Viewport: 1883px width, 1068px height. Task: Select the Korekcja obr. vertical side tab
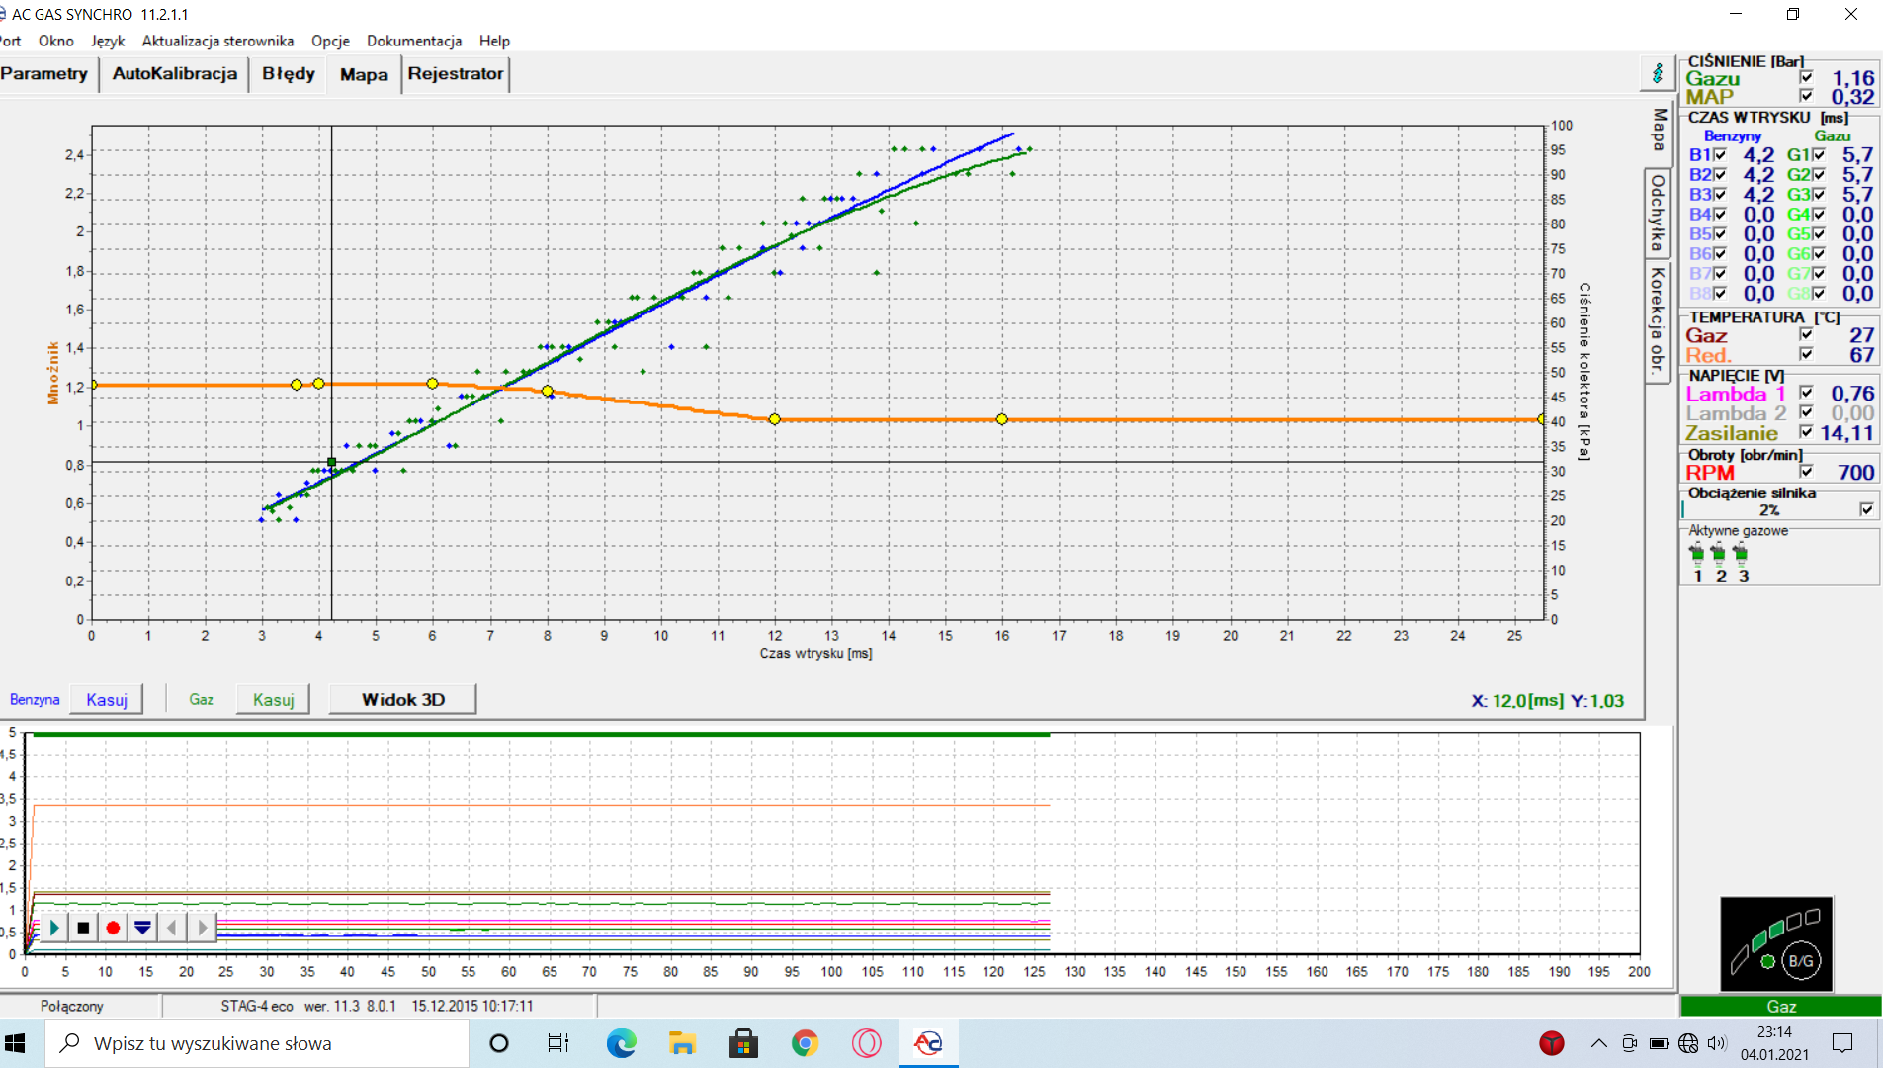pos(1658,320)
